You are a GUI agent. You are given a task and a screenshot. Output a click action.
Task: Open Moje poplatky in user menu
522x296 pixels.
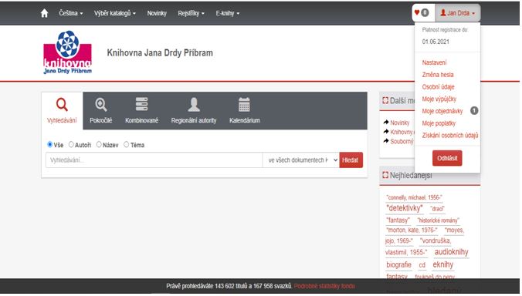point(439,123)
